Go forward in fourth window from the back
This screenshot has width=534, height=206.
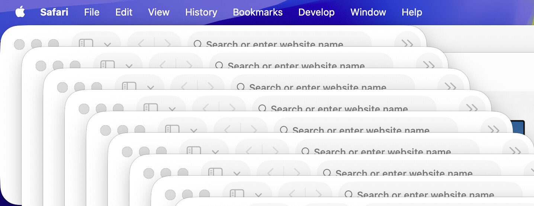point(232,108)
